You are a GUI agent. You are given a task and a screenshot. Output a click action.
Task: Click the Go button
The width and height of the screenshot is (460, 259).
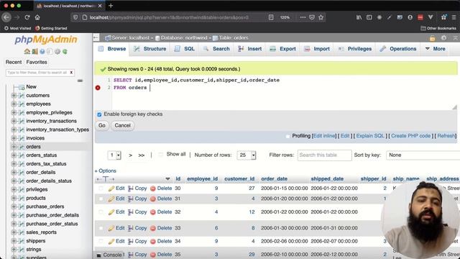102,125
